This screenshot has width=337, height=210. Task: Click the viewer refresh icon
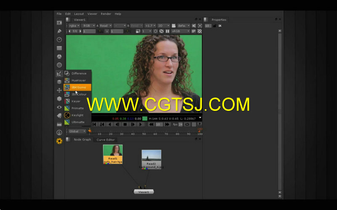[161, 31]
